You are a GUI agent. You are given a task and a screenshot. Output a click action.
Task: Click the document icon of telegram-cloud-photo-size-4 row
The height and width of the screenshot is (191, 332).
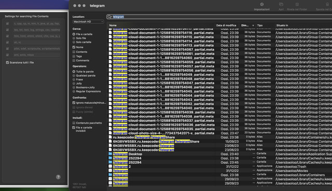[110, 133]
